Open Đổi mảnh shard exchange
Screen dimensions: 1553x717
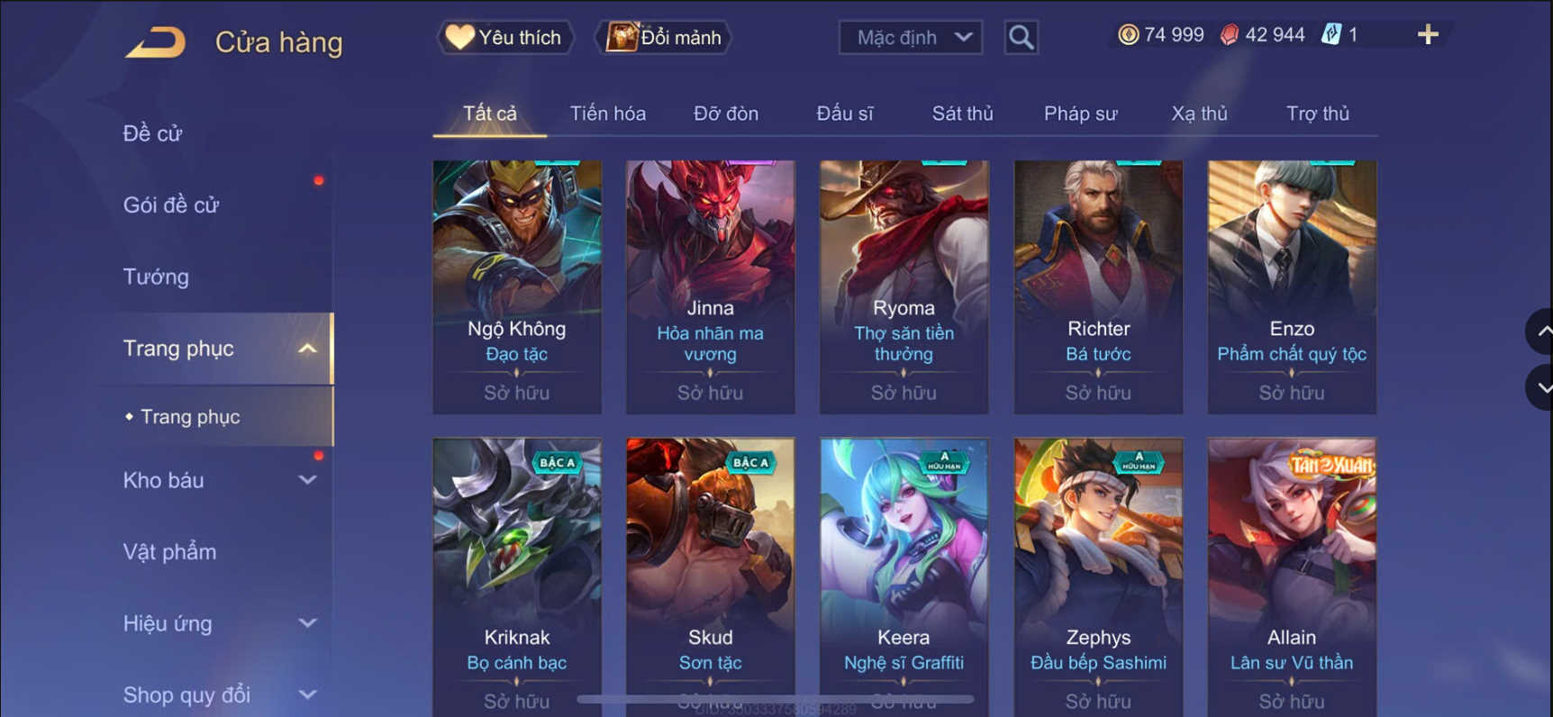pyautogui.click(x=664, y=37)
